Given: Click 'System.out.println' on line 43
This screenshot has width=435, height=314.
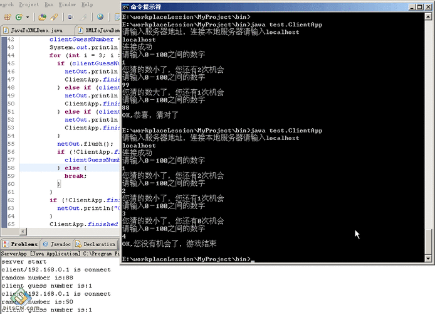Looking at the screenshot, I should pyautogui.click(x=84, y=47).
